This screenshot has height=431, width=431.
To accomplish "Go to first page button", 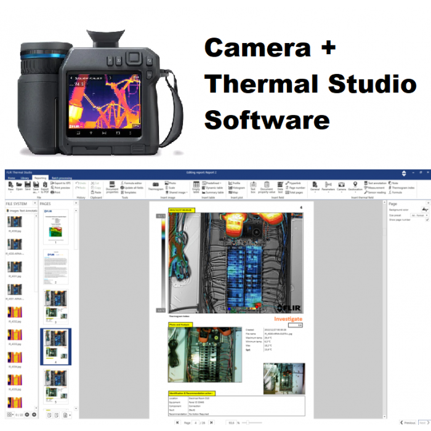I will [177, 423].
